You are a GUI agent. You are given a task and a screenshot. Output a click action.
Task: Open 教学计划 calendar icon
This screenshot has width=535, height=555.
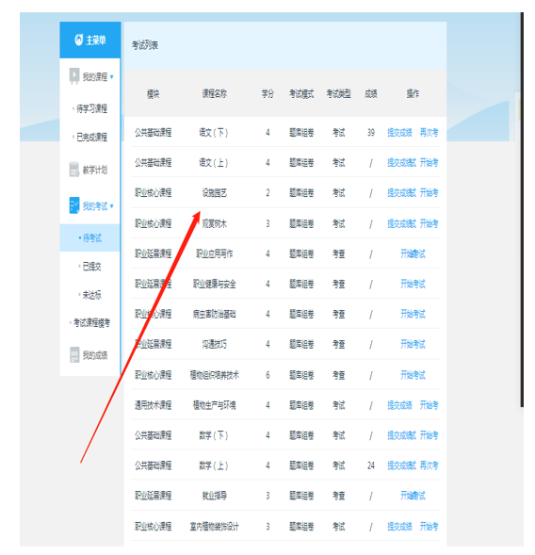(74, 170)
